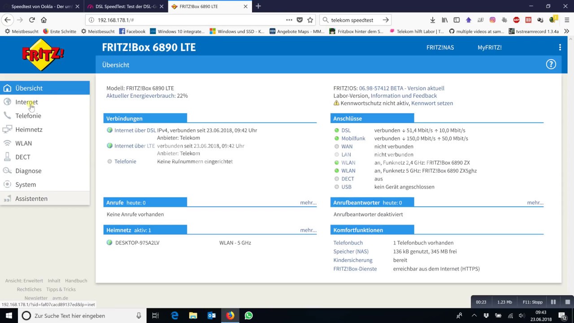Open the Diagnose sidebar menu

coord(28,170)
